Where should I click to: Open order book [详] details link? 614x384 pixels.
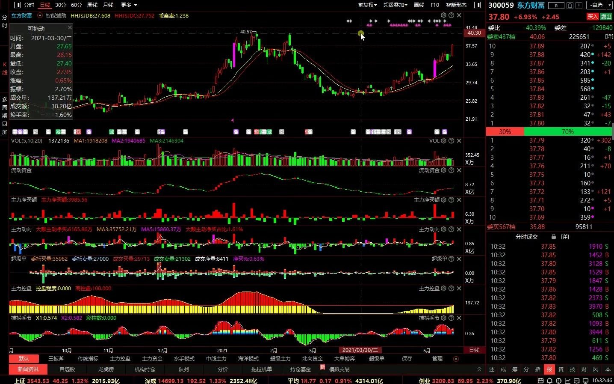609,37
